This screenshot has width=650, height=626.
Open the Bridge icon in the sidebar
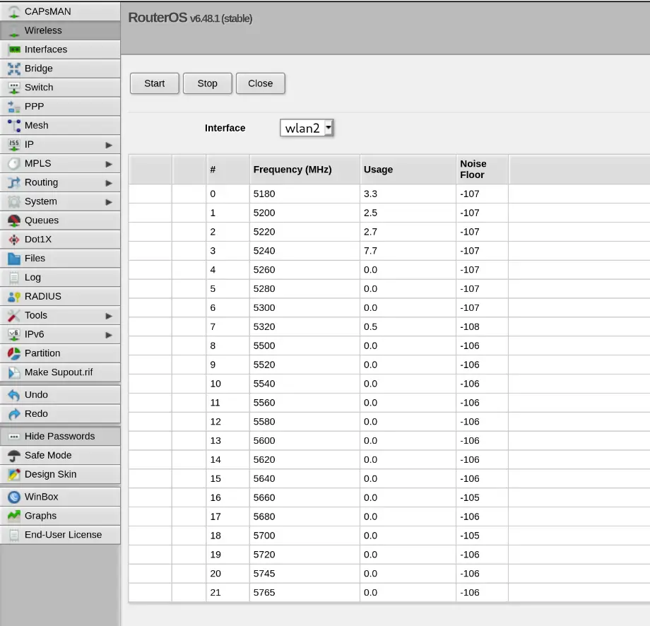[x=14, y=69]
